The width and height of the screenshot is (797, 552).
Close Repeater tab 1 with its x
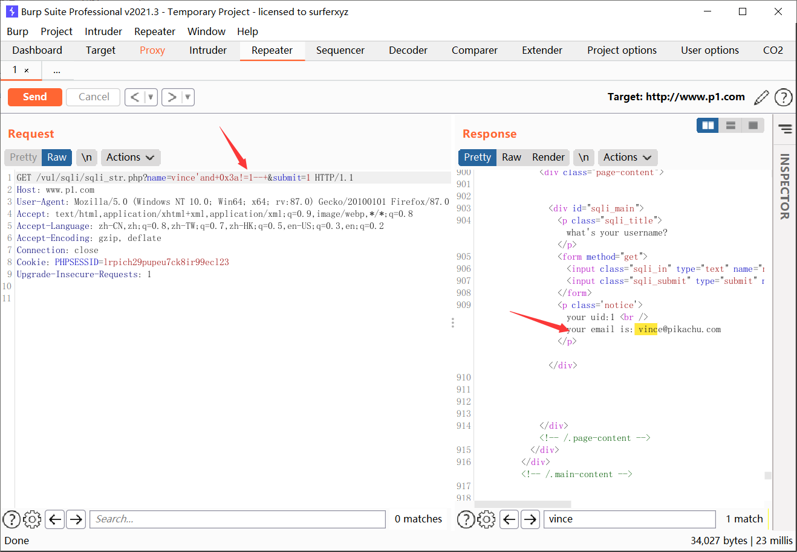click(27, 71)
